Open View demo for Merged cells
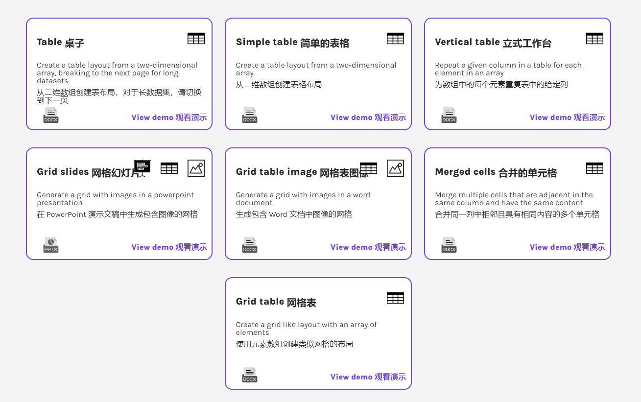641x402 pixels. point(568,247)
